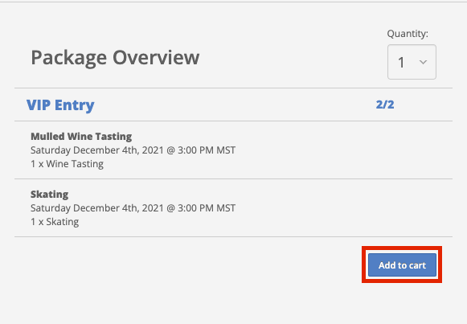Click the 3:00 PM time under Mulled Wine
Image resolution: width=467 pixels, height=324 pixels.
(195, 150)
